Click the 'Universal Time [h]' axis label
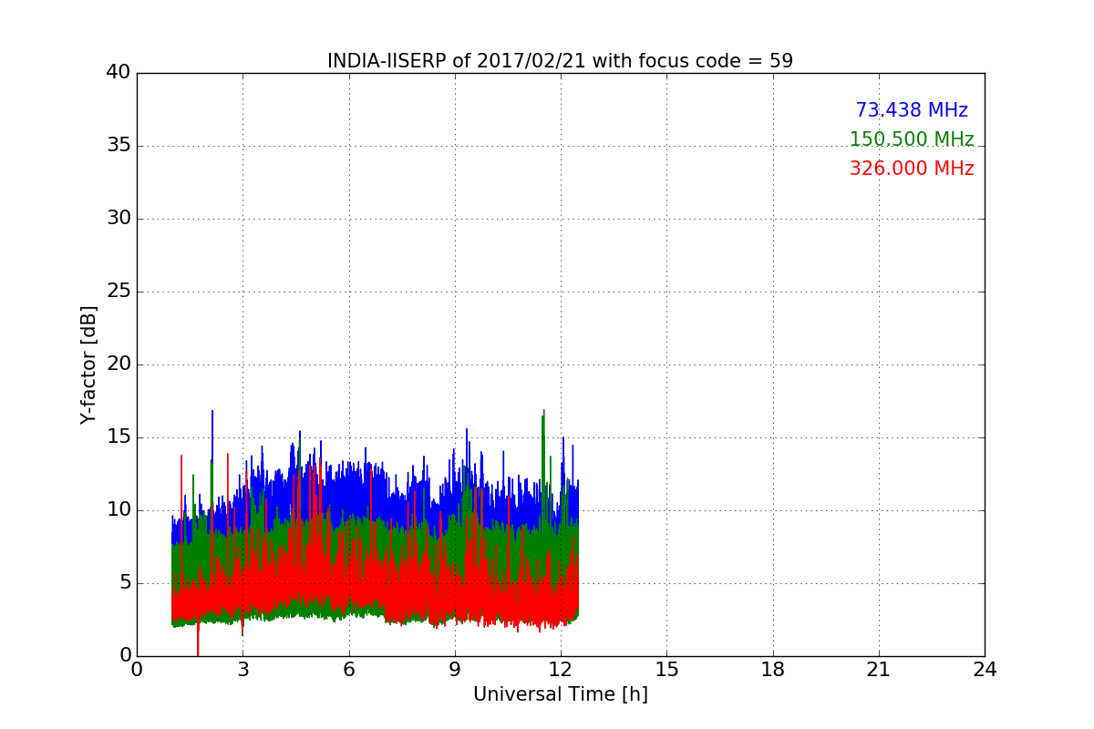This screenshot has width=1094, height=729. pos(560,694)
